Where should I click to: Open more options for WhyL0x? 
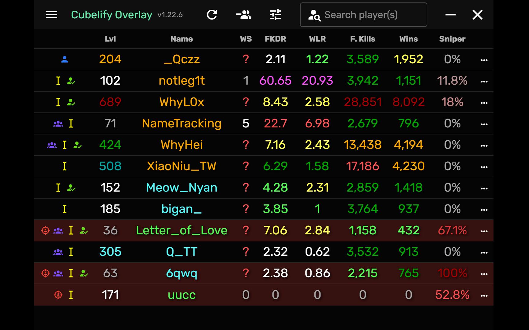tap(484, 103)
